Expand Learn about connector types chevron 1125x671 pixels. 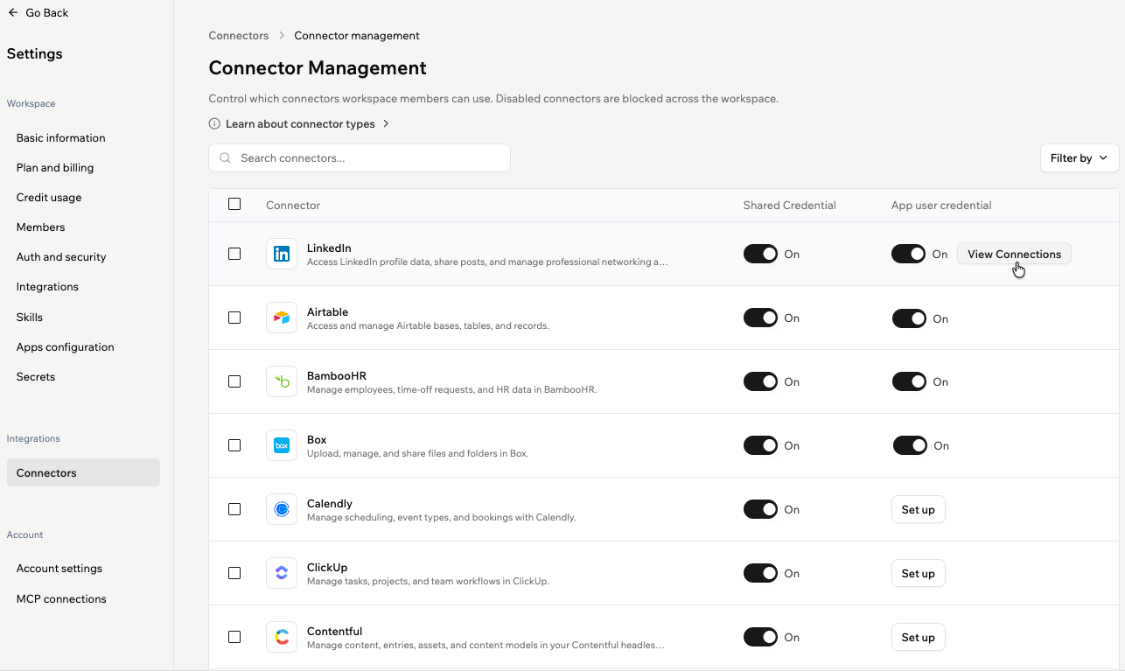386,124
